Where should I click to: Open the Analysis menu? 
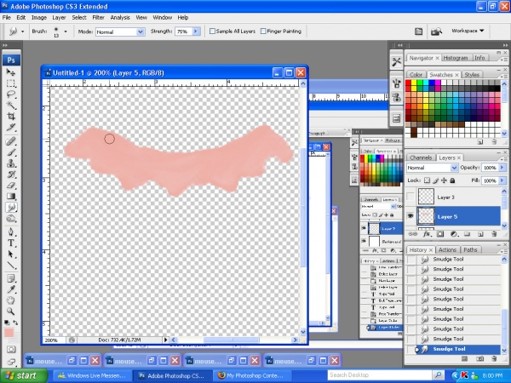(x=120, y=18)
